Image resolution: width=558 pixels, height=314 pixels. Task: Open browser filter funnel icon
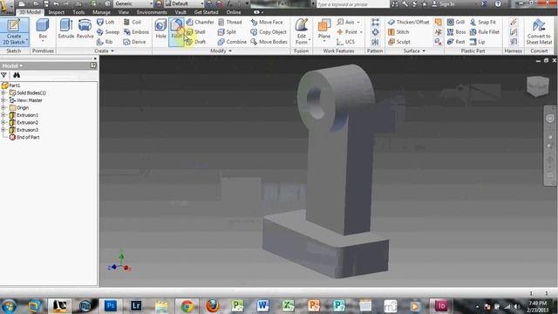(x=3, y=75)
